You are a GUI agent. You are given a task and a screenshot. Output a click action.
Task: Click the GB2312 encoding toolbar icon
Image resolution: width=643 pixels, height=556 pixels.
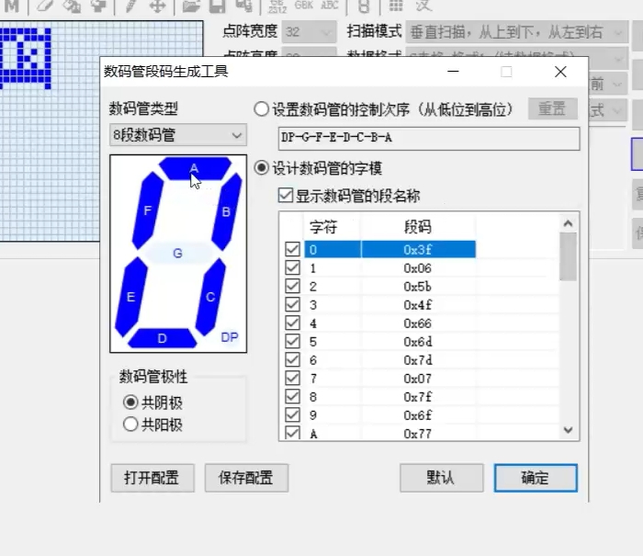pyautogui.click(x=277, y=6)
